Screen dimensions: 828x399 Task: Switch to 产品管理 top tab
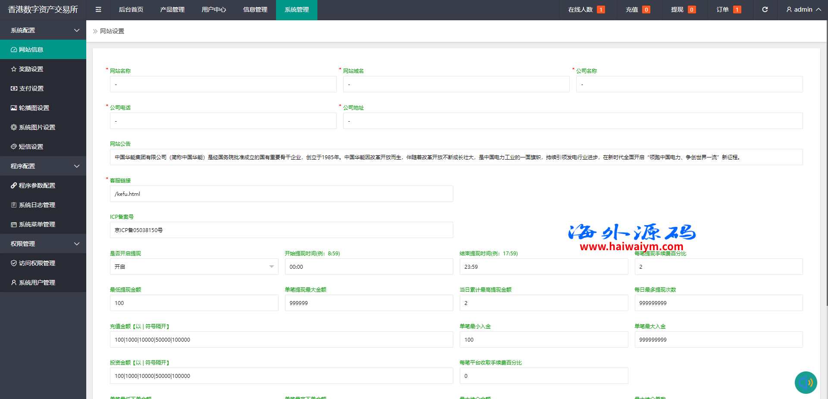[x=172, y=9]
